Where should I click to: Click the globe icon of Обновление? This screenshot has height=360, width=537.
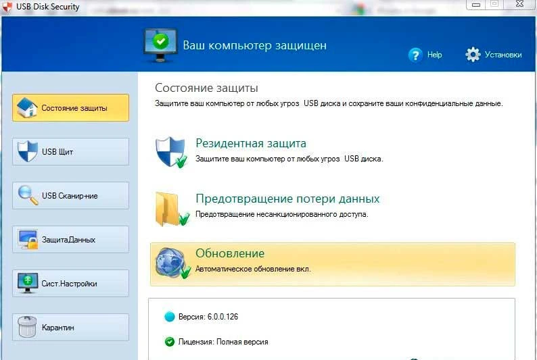point(172,263)
